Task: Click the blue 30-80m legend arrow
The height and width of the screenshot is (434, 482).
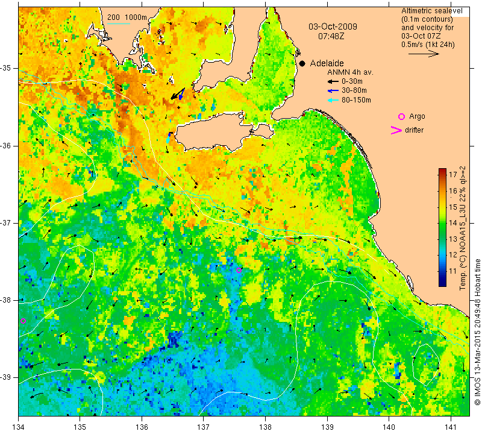Action: click(x=333, y=91)
